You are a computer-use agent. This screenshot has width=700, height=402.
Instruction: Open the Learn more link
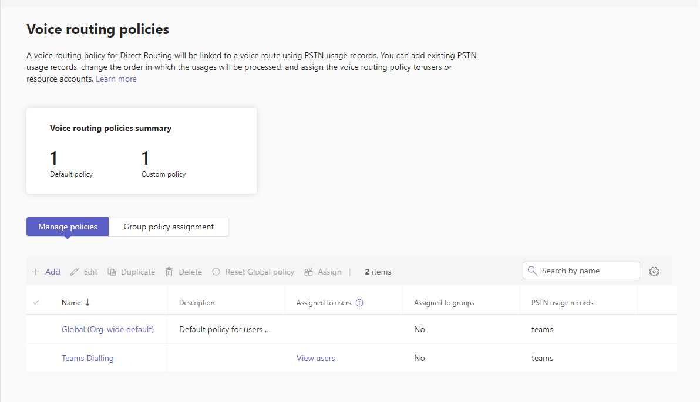tap(116, 79)
